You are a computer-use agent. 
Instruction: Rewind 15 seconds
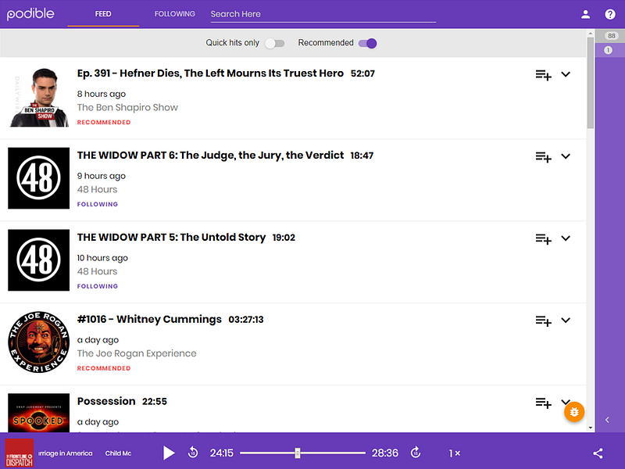click(193, 453)
